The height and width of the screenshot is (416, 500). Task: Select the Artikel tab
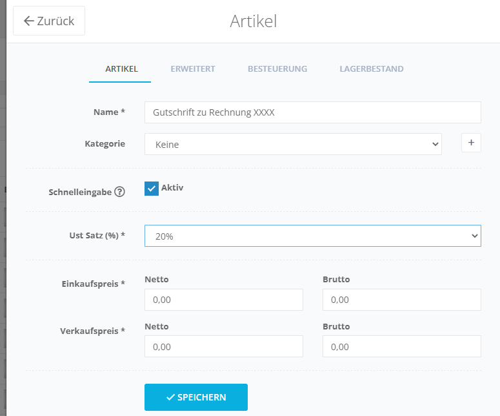[x=121, y=69]
